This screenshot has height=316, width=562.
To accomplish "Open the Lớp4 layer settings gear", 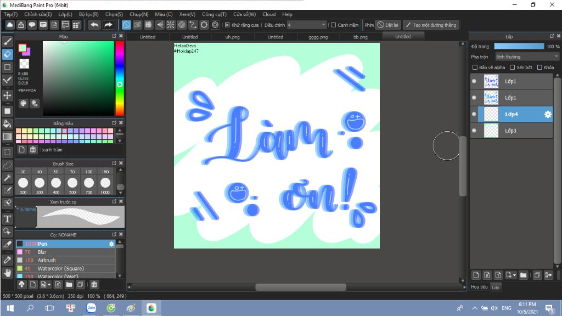I will coord(548,114).
